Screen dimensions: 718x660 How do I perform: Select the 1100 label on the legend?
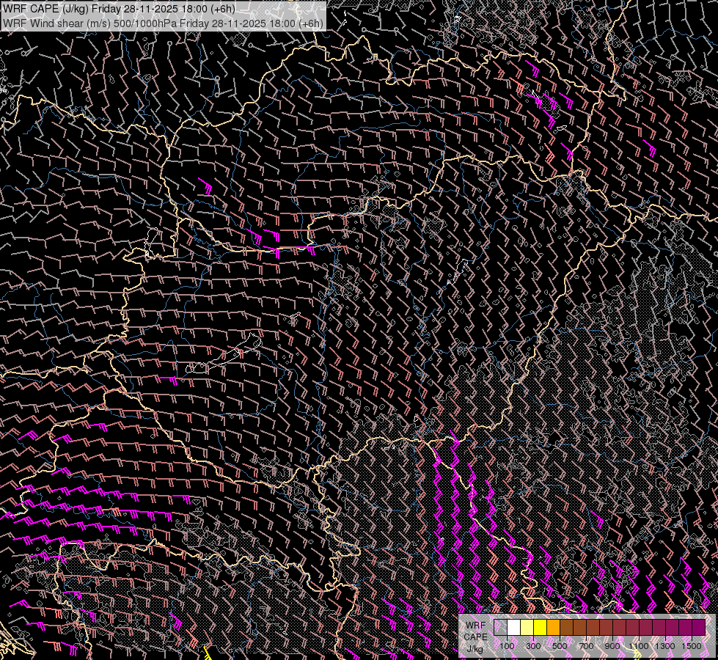click(x=639, y=646)
